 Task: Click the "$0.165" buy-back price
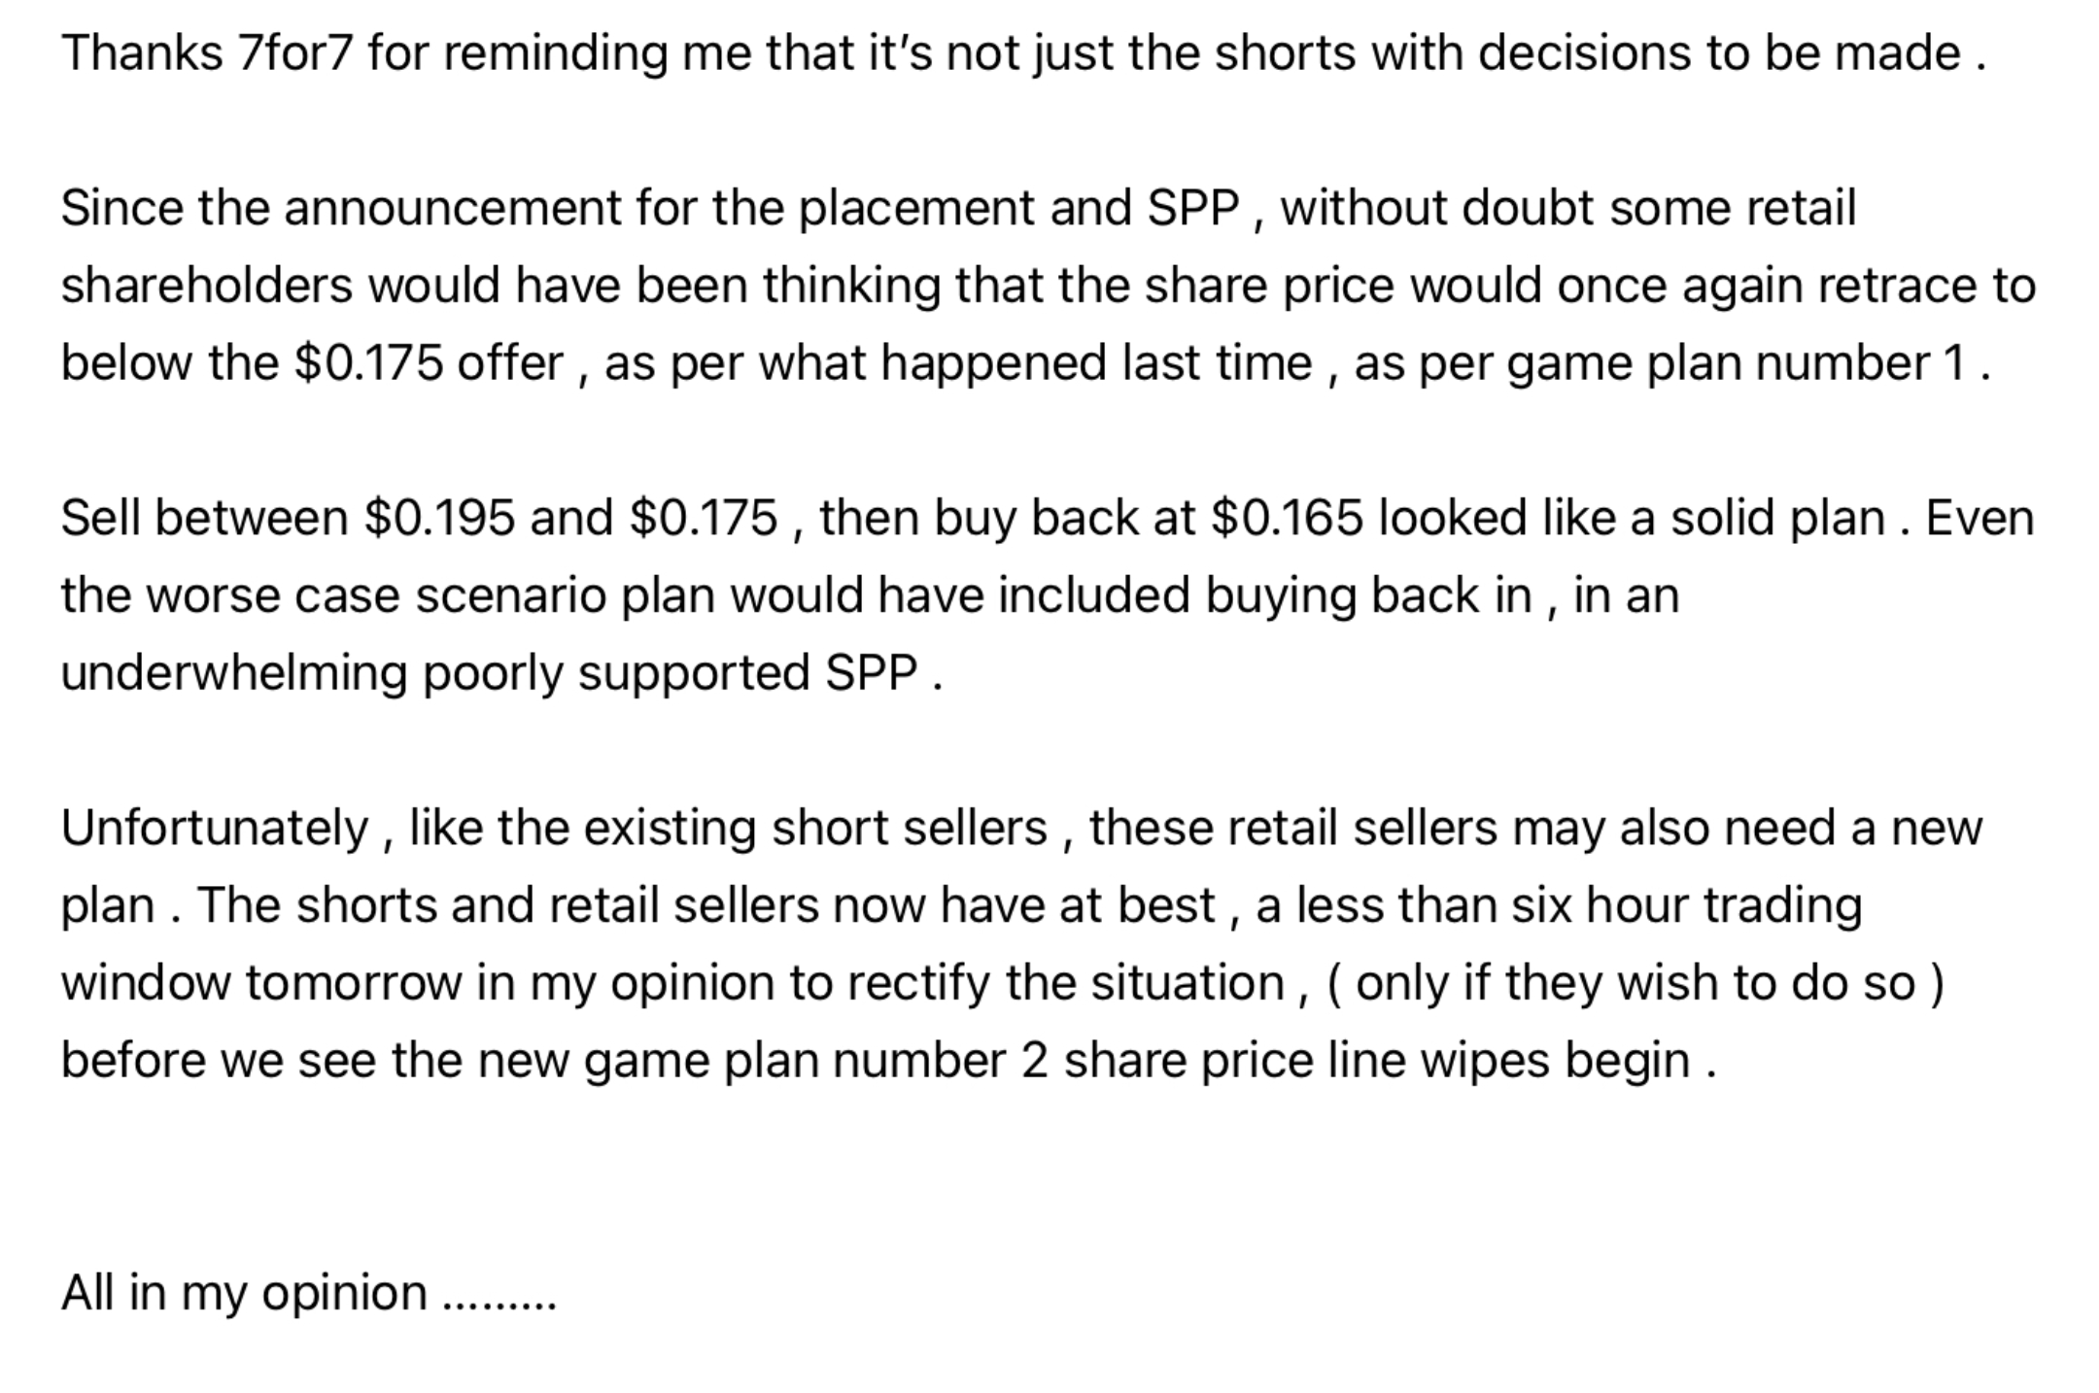point(1288,518)
